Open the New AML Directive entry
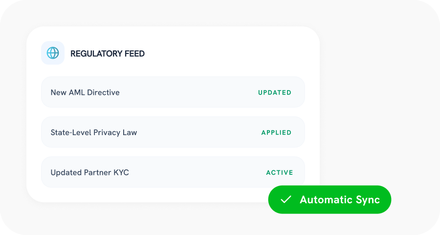The height and width of the screenshot is (235, 440). (85, 93)
